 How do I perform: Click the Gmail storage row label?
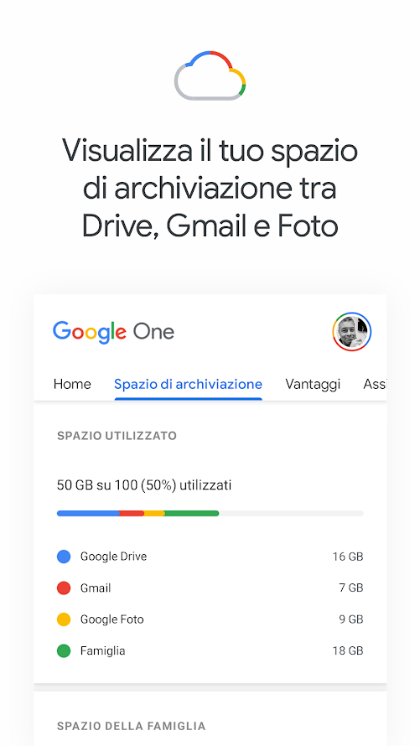(x=96, y=588)
